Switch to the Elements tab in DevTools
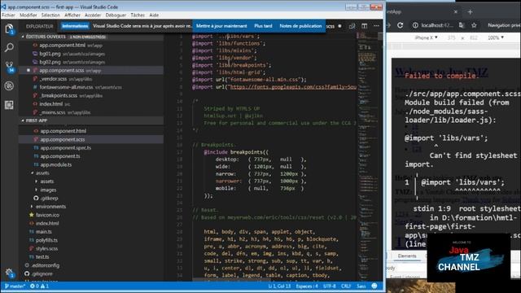Image resolution: width=521 pixels, height=293 pixels. point(407,256)
